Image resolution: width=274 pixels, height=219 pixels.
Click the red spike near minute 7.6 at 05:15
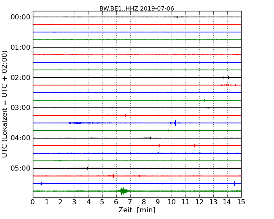[139, 176]
